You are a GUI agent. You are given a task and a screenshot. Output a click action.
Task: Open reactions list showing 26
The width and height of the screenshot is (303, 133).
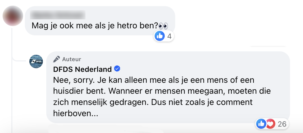(x=282, y=124)
